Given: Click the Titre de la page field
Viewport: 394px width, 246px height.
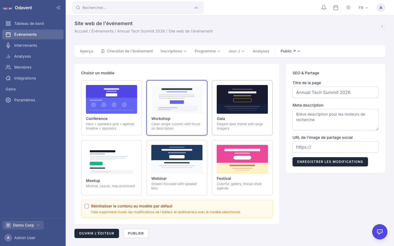Looking at the screenshot, I should point(335,92).
